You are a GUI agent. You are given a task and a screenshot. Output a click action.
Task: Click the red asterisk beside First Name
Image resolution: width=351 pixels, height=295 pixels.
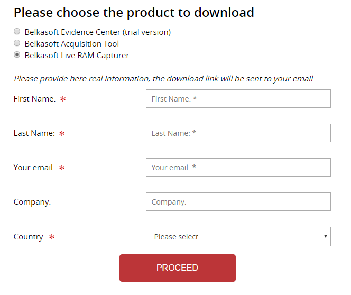tap(63, 99)
